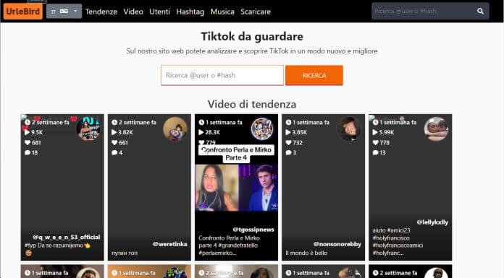The height and width of the screenshot is (278, 504).
Task: Open the IT language dropdown
Action: (x=64, y=12)
